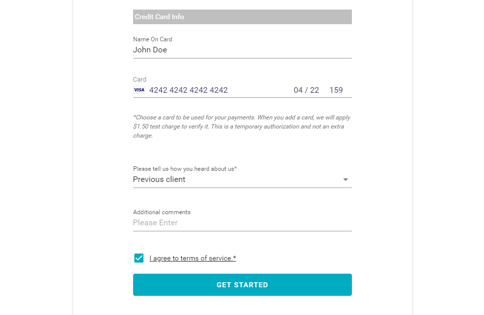Click the test charge disclaimer text

tap(241, 127)
